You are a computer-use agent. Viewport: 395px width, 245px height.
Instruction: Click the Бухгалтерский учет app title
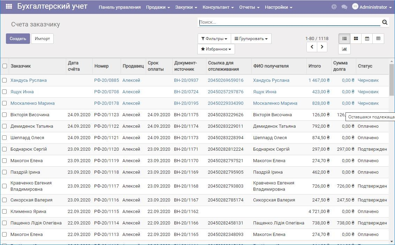click(52, 7)
